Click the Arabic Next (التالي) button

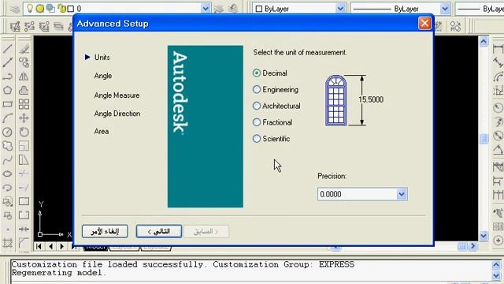(159, 231)
